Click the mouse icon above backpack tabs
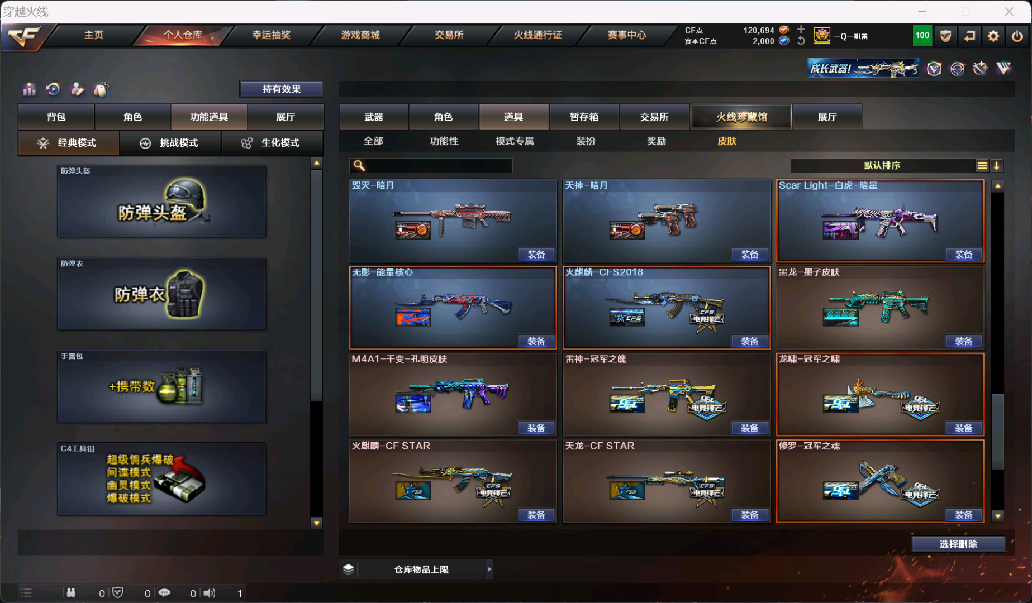The width and height of the screenshot is (1032, 603). (101, 89)
